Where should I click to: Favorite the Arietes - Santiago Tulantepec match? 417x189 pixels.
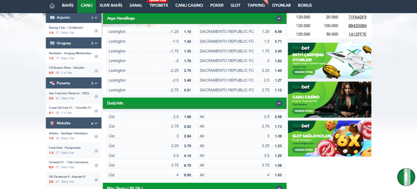coord(96,136)
